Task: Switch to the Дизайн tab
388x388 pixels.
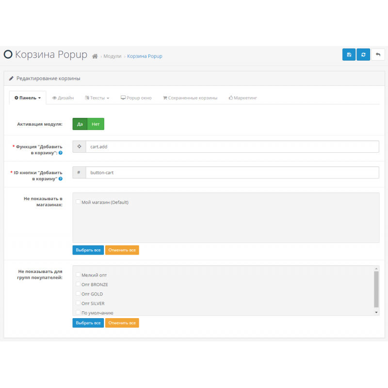Action: 63,98
